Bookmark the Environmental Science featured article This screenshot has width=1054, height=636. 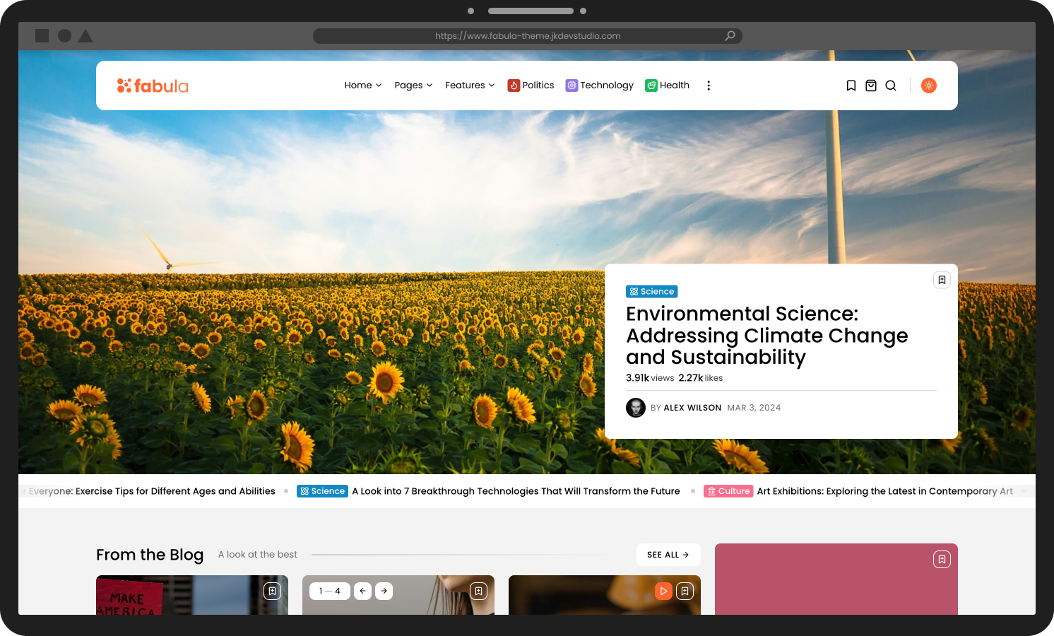pos(942,280)
